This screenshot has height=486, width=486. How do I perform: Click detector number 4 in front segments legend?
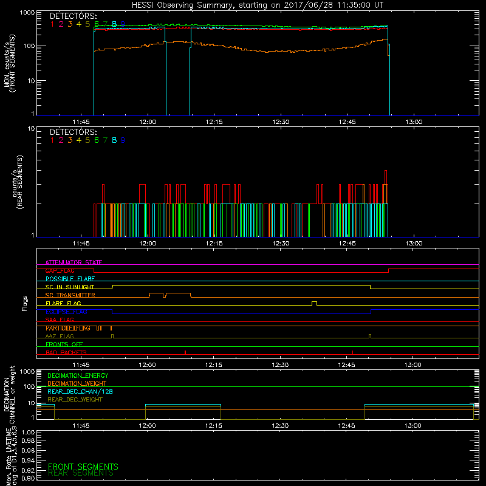point(79,24)
